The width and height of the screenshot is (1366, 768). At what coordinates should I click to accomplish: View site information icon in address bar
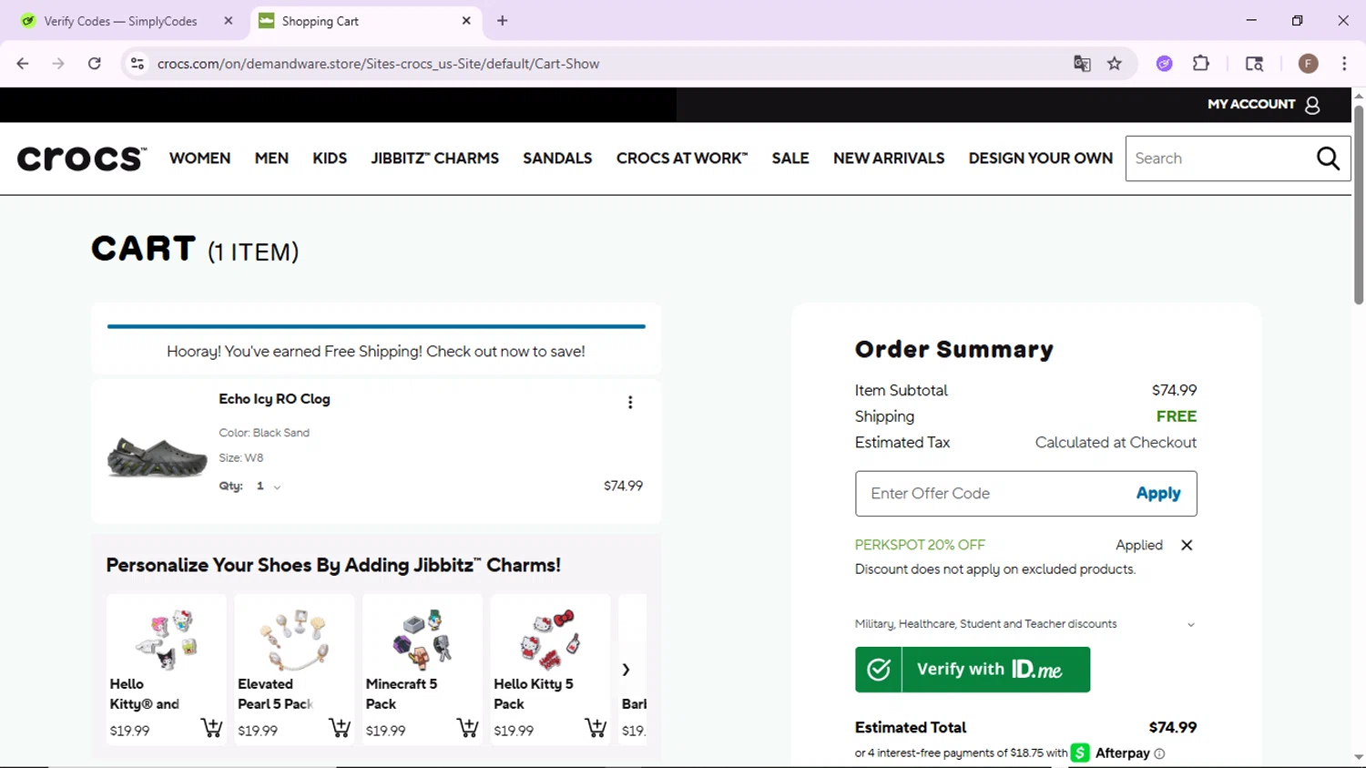138,64
